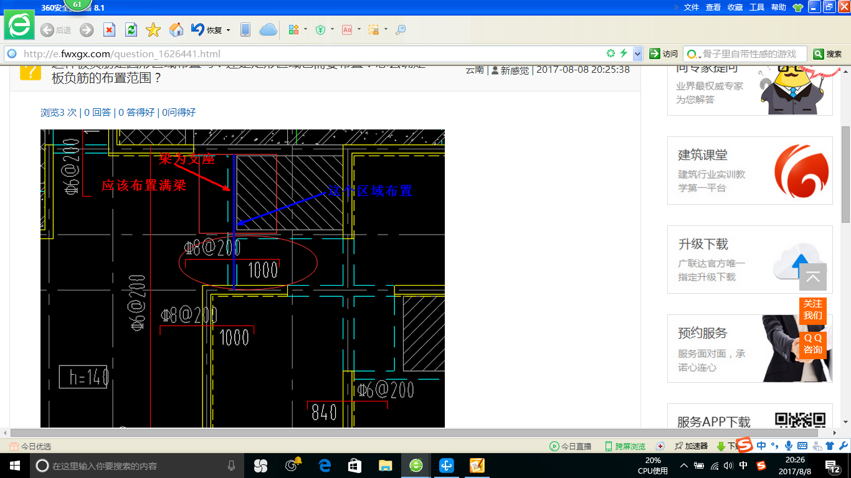The image size is (851, 478).
Task: Open the 查看 menu
Action: tap(713, 7)
